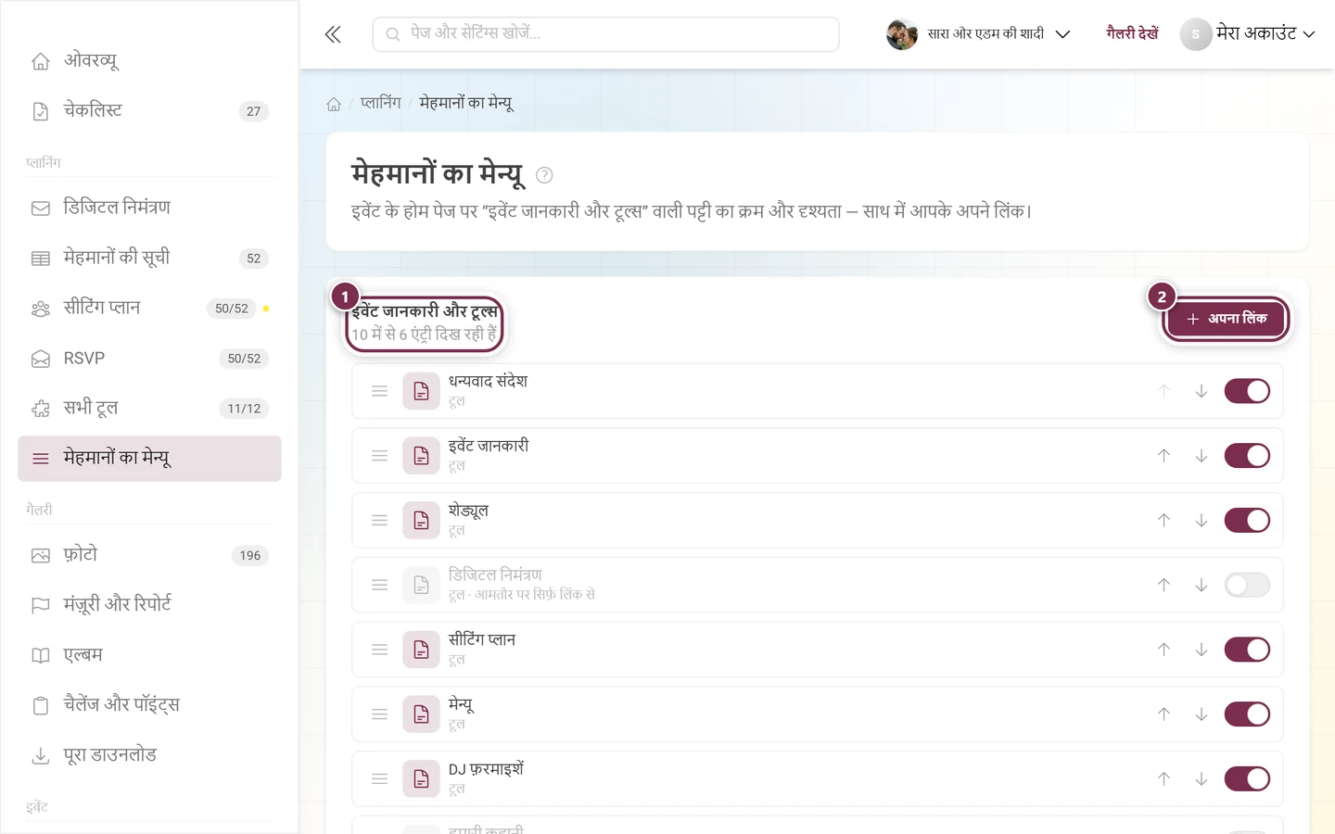1335x834 pixels.
Task: Open सीटिंग प्लान sidebar item
Action: [x=149, y=308]
